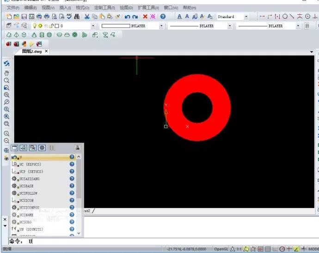Click the red X Erase icon

click(145, 17)
